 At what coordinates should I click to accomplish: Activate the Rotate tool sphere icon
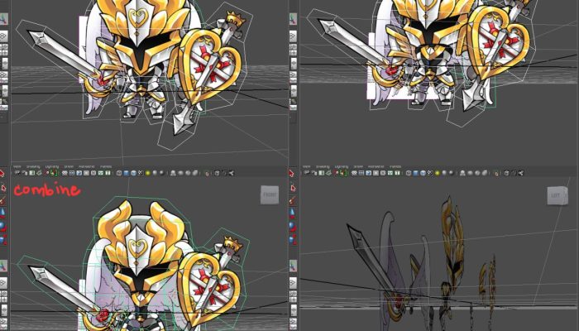[x=3, y=226]
